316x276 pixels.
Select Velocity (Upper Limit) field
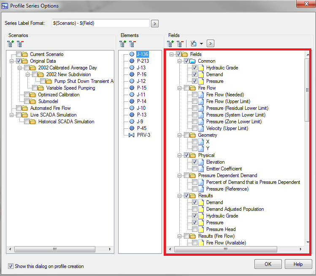(x=227, y=128)
